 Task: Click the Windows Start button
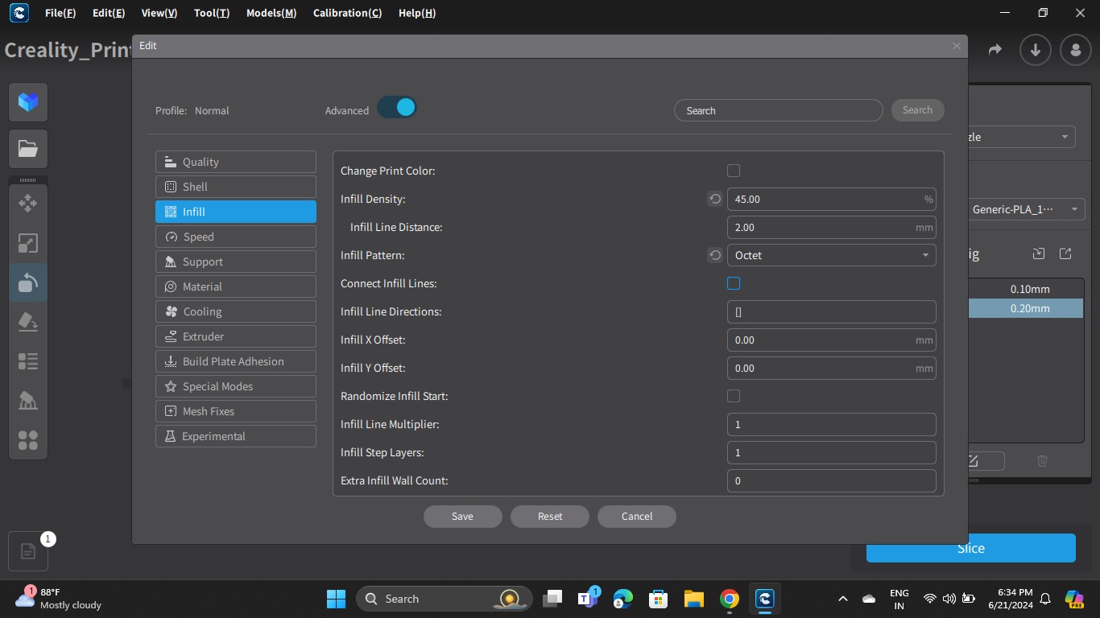[336, 599]
